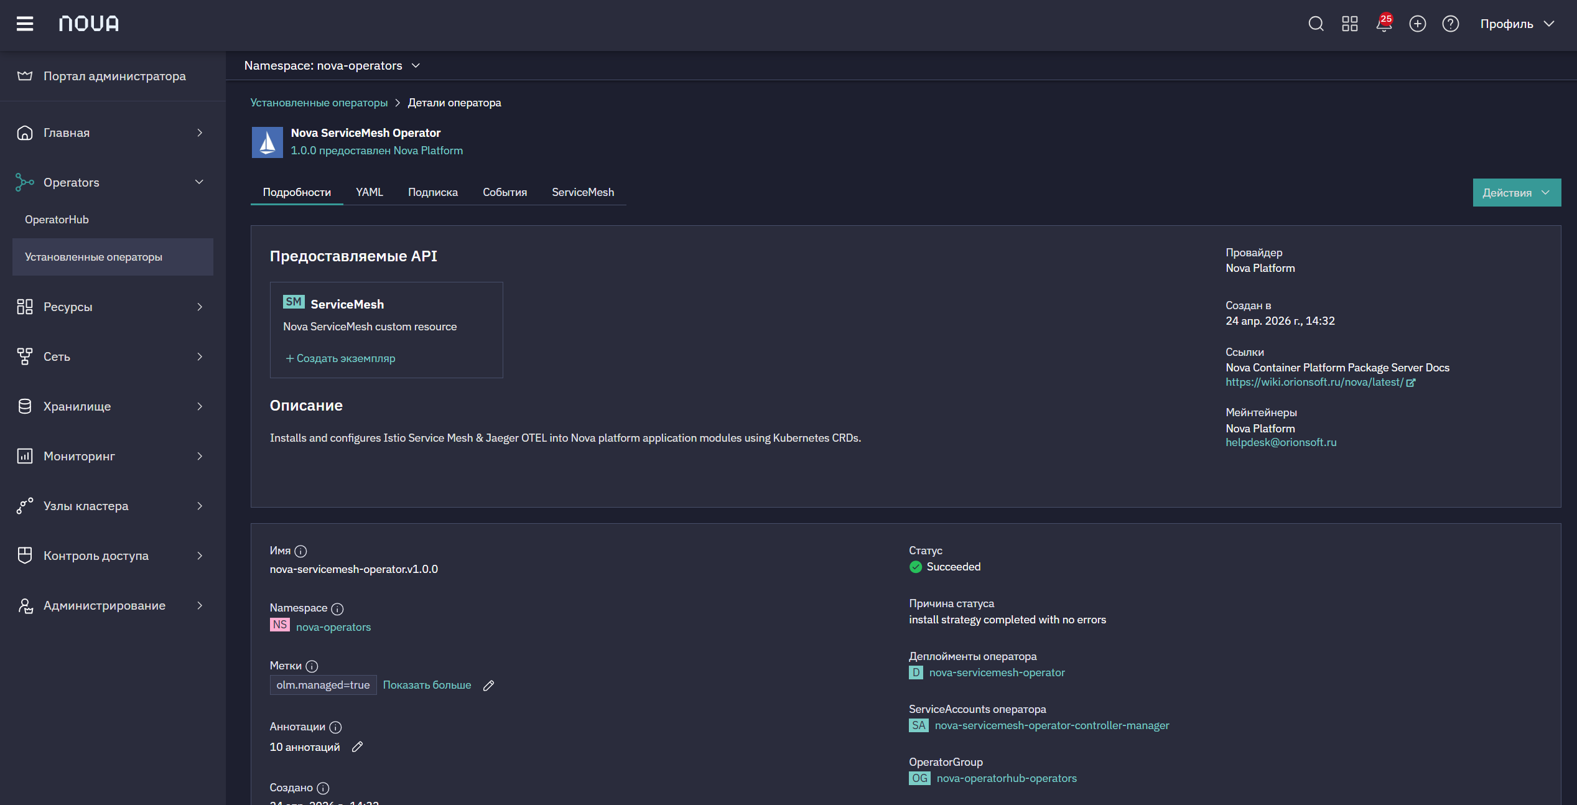The image size is (1577, 805).
Task: Open the wiki.orionsoft.ru/nova/latest link
Action: pos(1314,382)
